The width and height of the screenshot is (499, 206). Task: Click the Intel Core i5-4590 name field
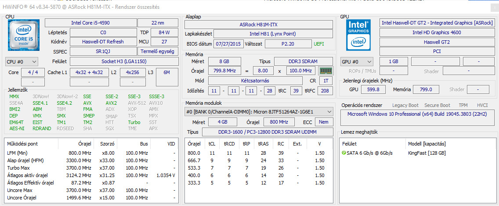tap(90, 23)
